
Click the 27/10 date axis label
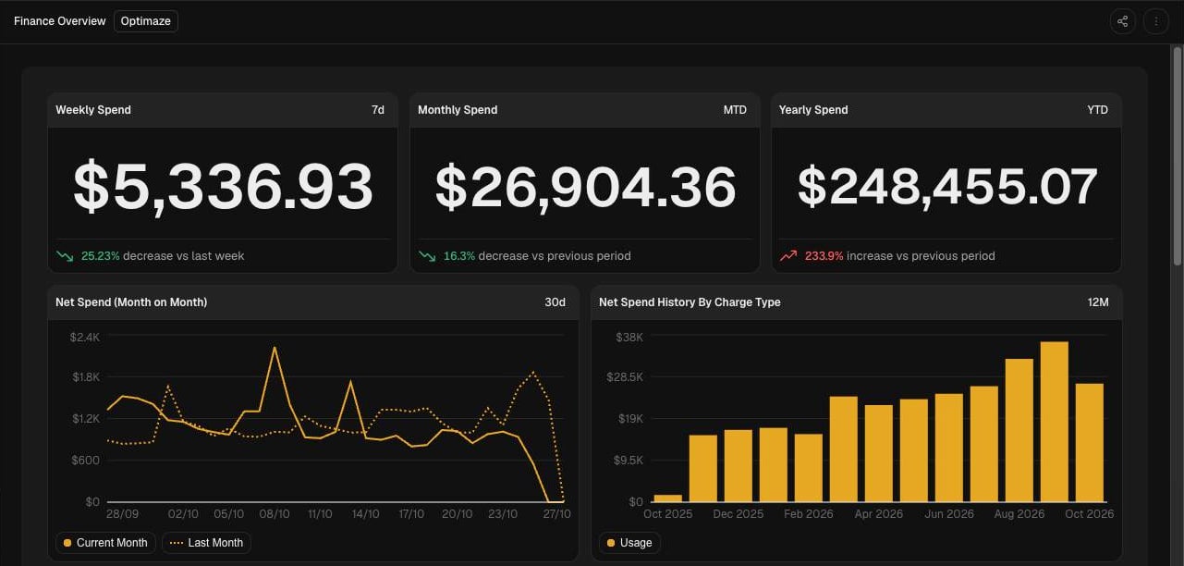556,514
